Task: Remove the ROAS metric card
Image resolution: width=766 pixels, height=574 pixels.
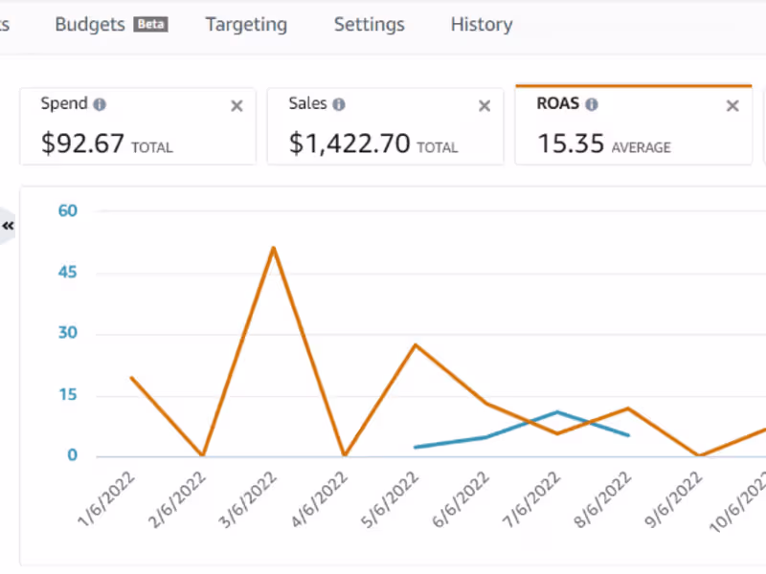Action: tap(732, 106)
